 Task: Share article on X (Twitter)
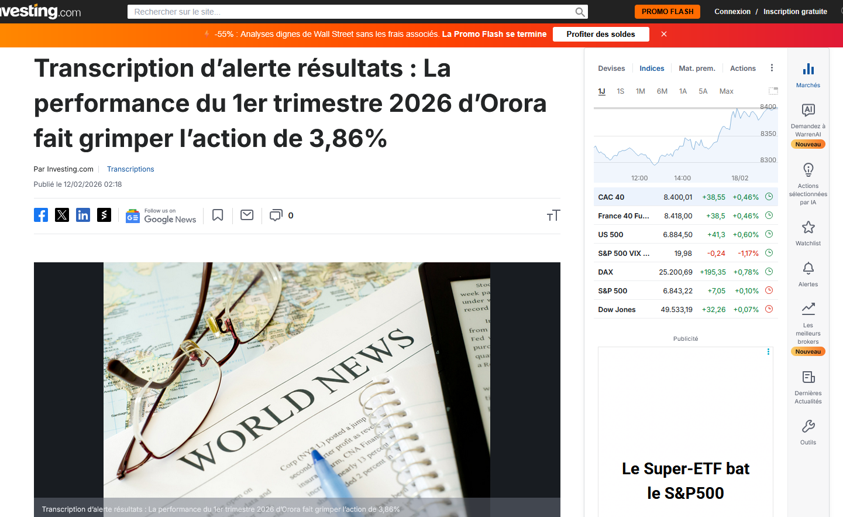62,215
